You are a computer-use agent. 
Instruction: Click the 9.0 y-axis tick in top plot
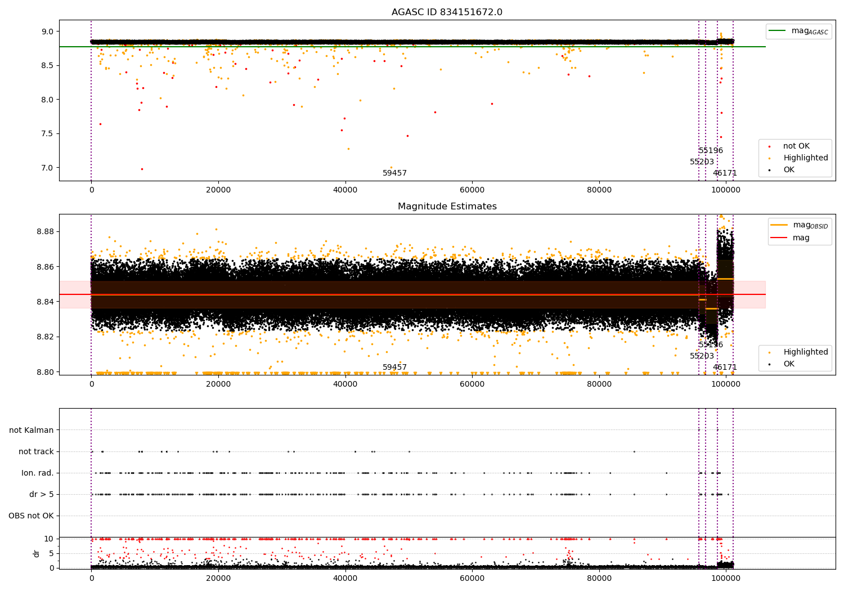pos(47,32)
